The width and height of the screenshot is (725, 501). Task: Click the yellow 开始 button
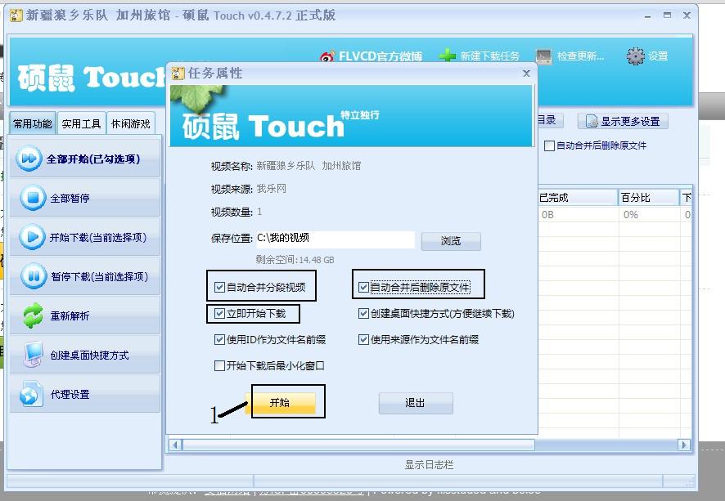click(x=280, y=403)
